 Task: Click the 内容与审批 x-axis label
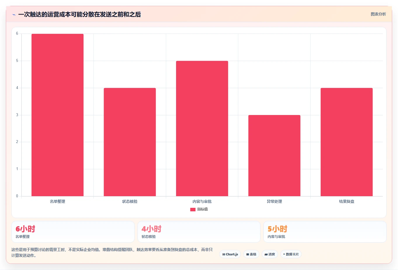pos(202,201)
